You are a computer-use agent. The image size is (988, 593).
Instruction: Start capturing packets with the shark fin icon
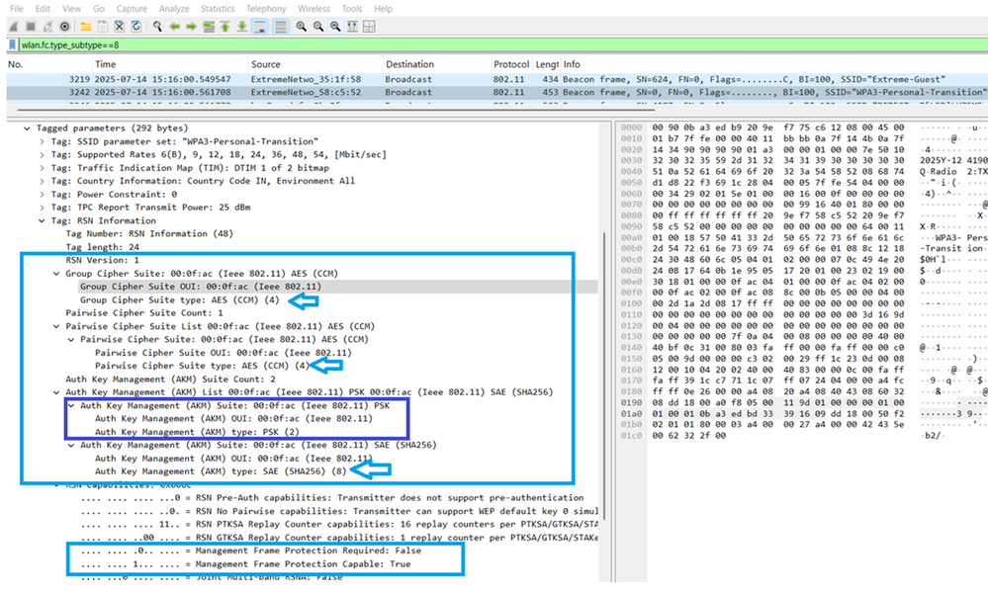[x=13, y=27]
